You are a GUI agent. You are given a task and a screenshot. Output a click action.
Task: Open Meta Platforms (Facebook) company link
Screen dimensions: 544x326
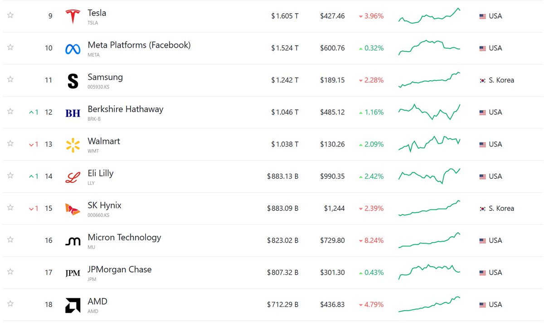pyautogui.click(x=139, y=45)
